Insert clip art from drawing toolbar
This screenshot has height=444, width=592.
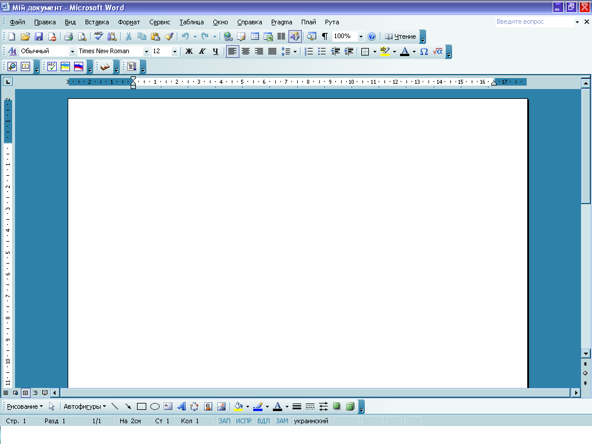tap(208, 406)
